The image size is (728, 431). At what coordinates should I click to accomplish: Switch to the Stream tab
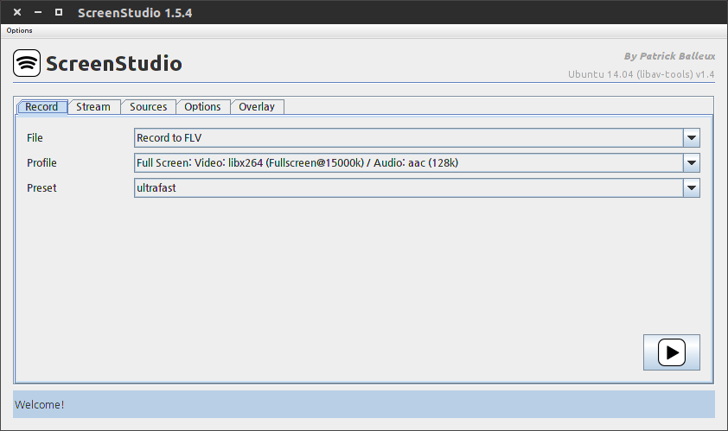pyautogui.click(x=93, y=107)
